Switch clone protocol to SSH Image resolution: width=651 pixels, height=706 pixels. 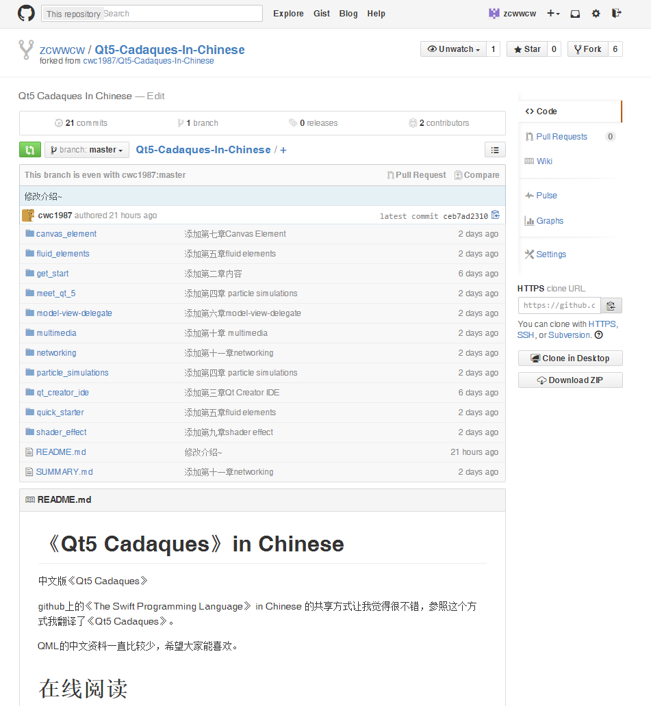(x=525, y=335)
